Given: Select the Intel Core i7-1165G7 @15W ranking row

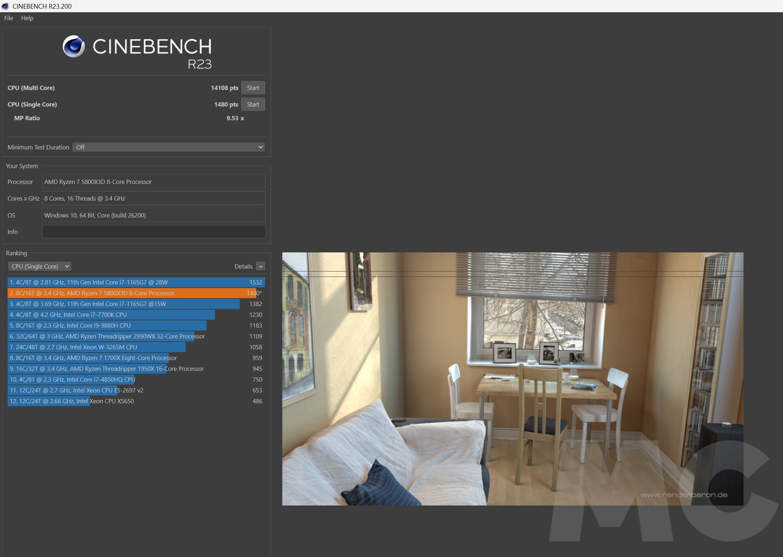Looking at the screenshot, I should 136,304.
